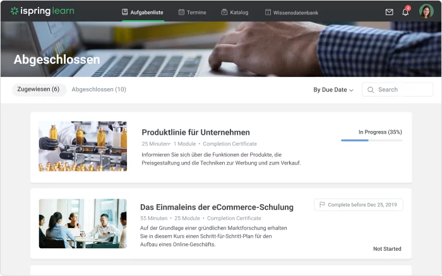This screenshot has width=442, height=276.
Task: Switch to the Wissensdatenbank tab
Action: 292,13
